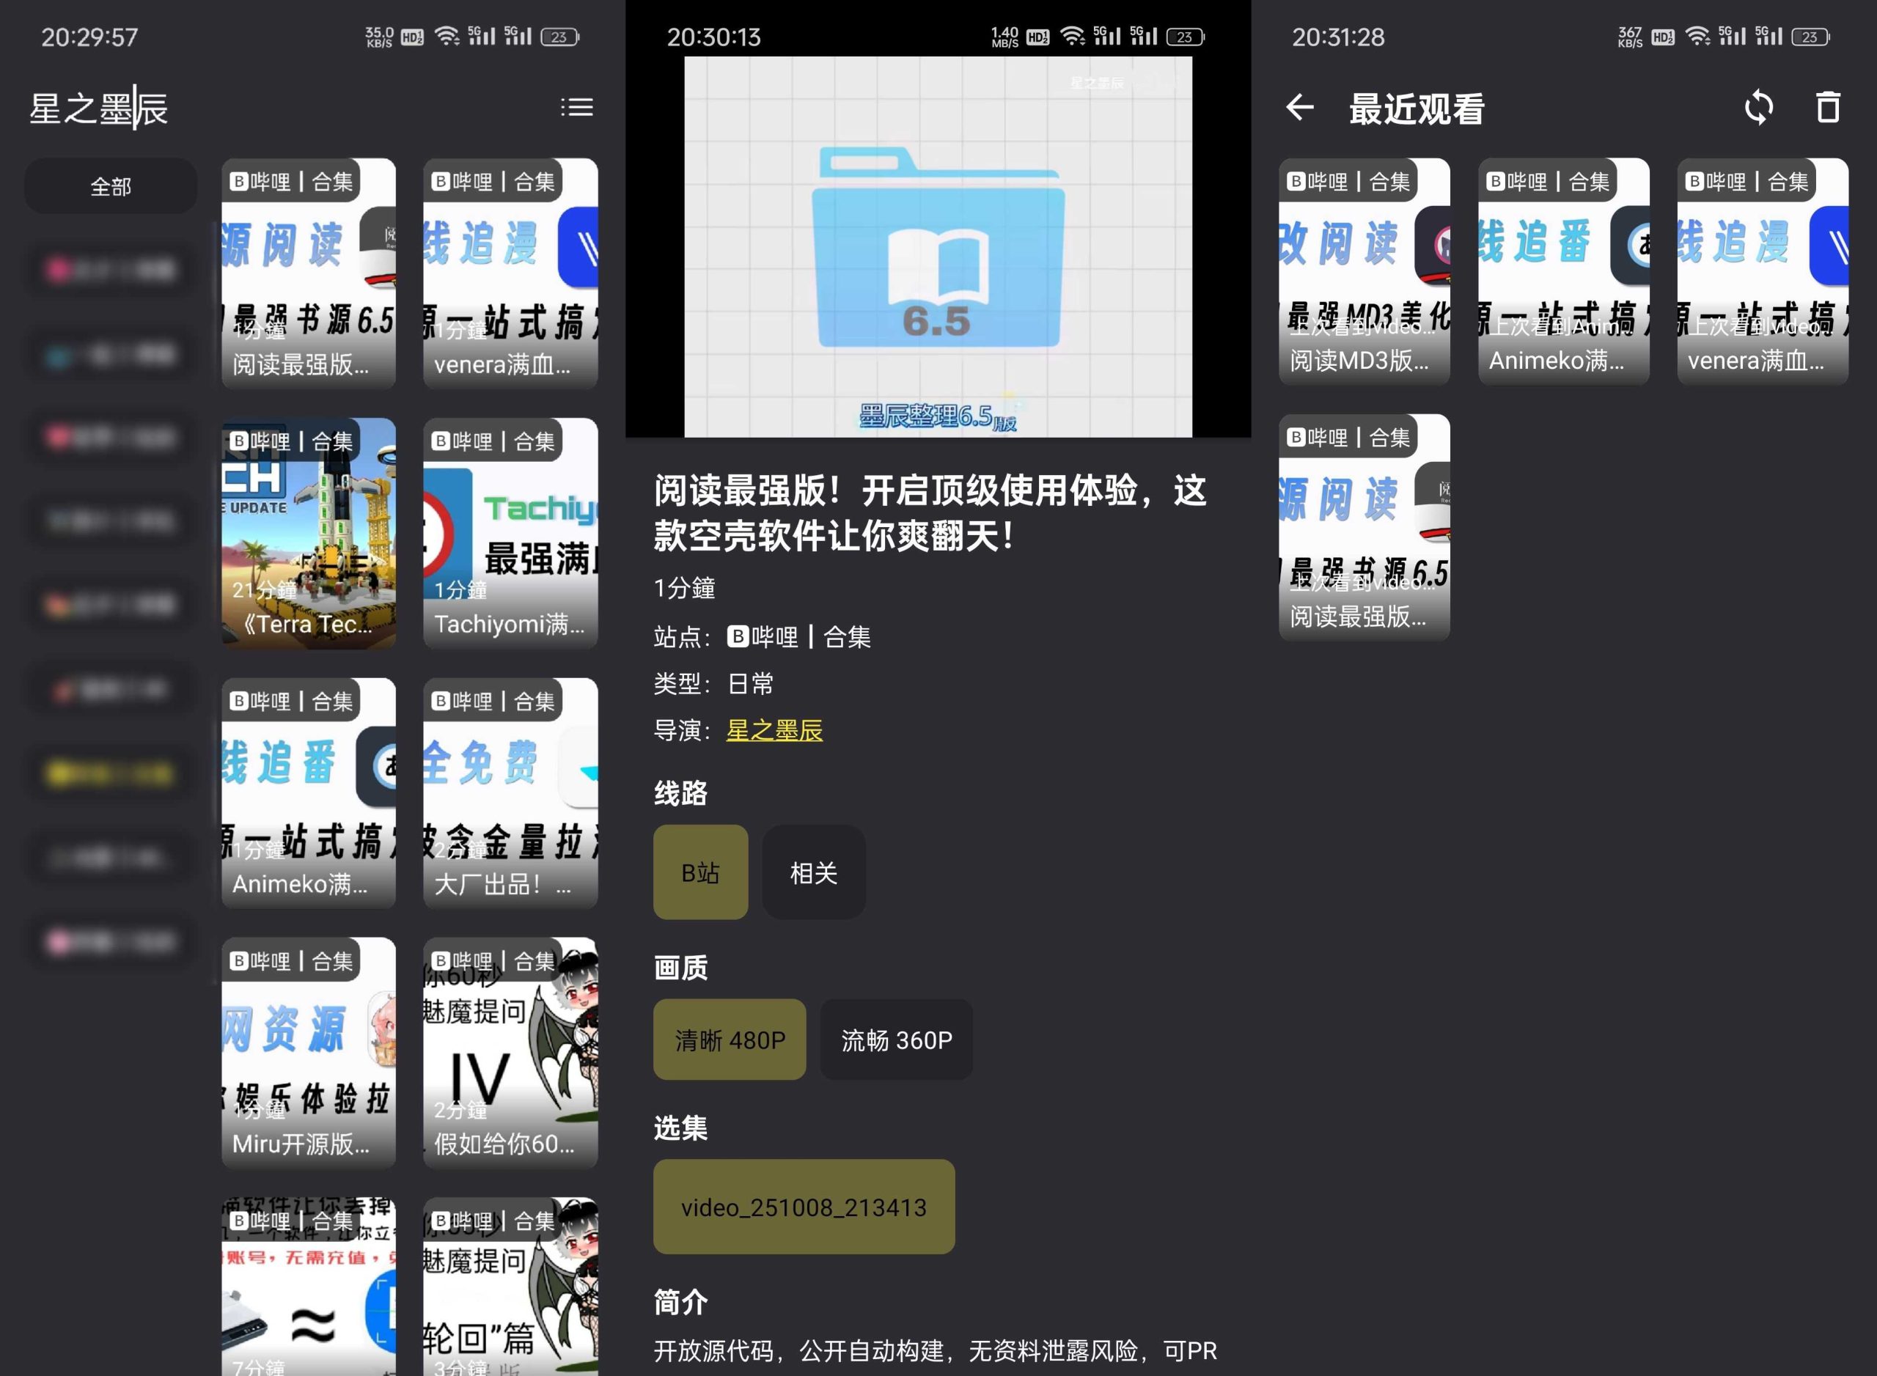Tap the trash icon to clear watch history
Viewport: 1877px width, 1376px height.
click(1828, 108)
